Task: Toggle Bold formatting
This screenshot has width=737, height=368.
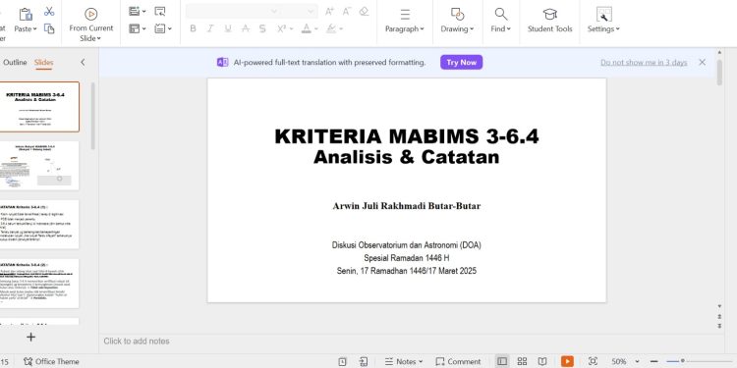Action: coord(193,29)
